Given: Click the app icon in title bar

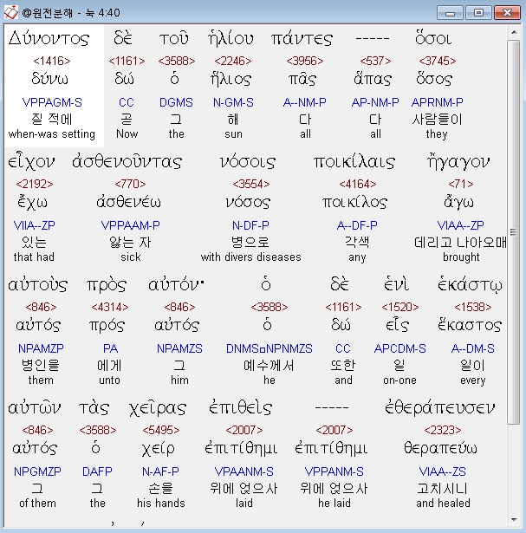Looking at the screenshot, I should 11,13.
